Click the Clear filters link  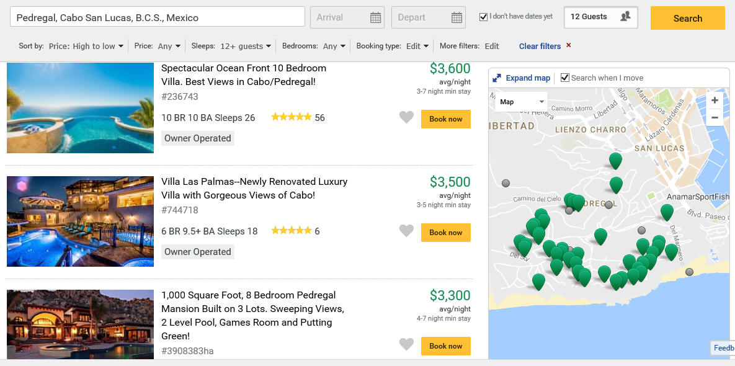pyautogui.click(x=540, y=46)
